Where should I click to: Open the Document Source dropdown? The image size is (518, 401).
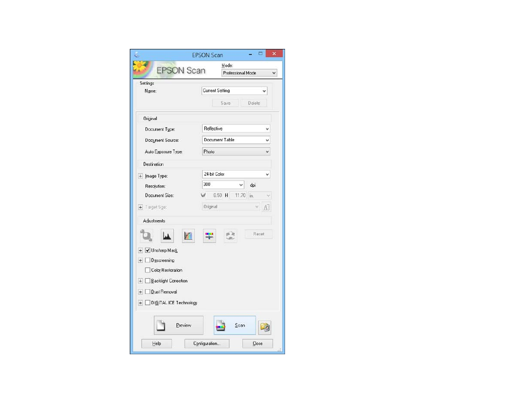236,140
